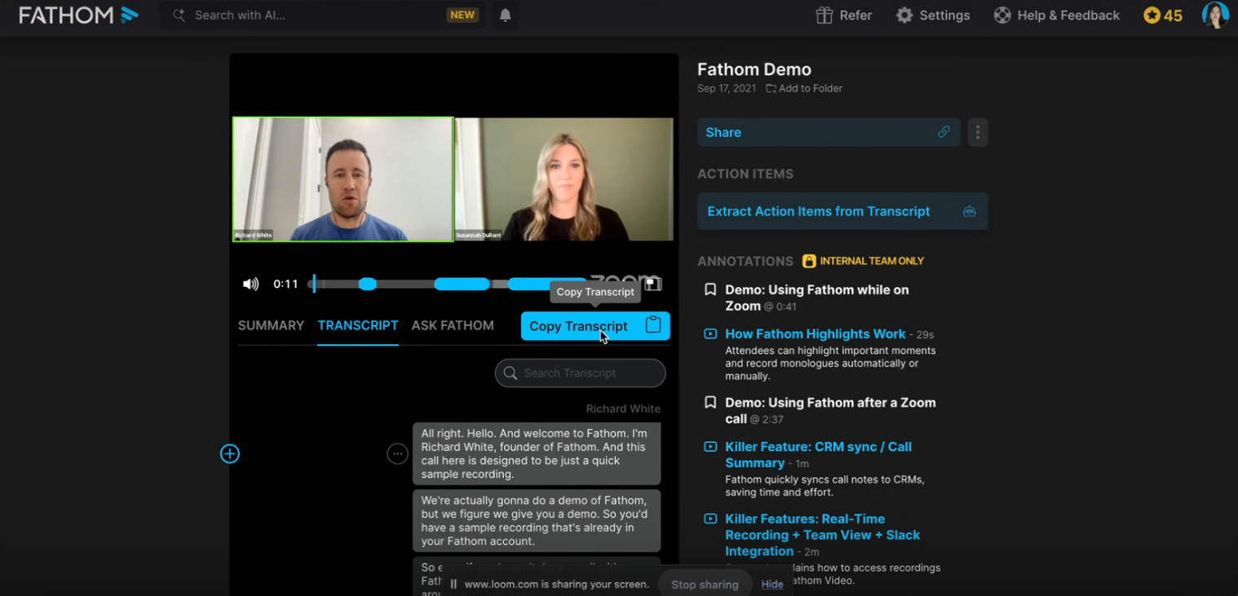View the 45 star points balance
This screenshot has width=1238, height=596.
[1163, 15]
